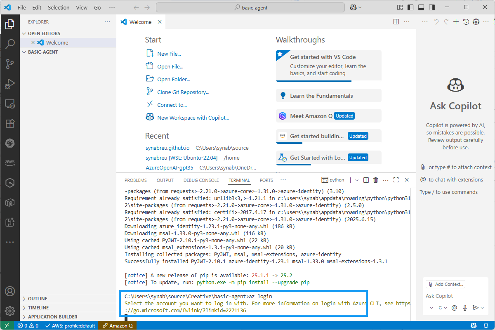The image size is (495, 330).
Task: Open the Extensions view
Action: [x=10, y=123]
